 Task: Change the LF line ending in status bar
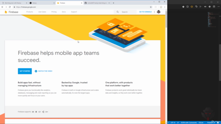(x=178, y=123)
